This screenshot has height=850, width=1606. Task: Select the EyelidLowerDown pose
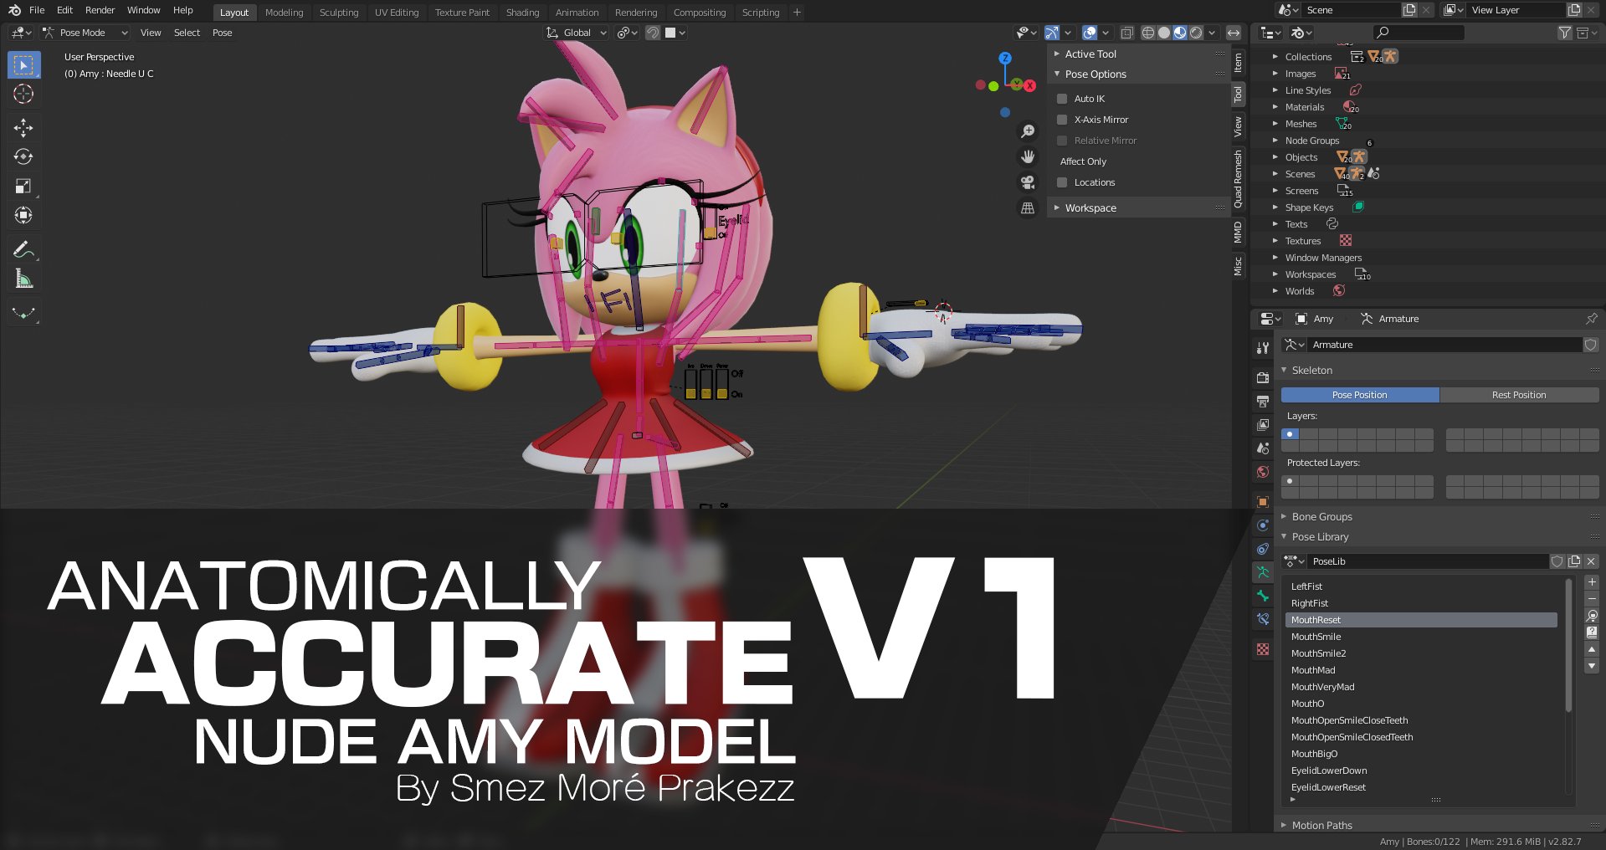pos(1421,771)
